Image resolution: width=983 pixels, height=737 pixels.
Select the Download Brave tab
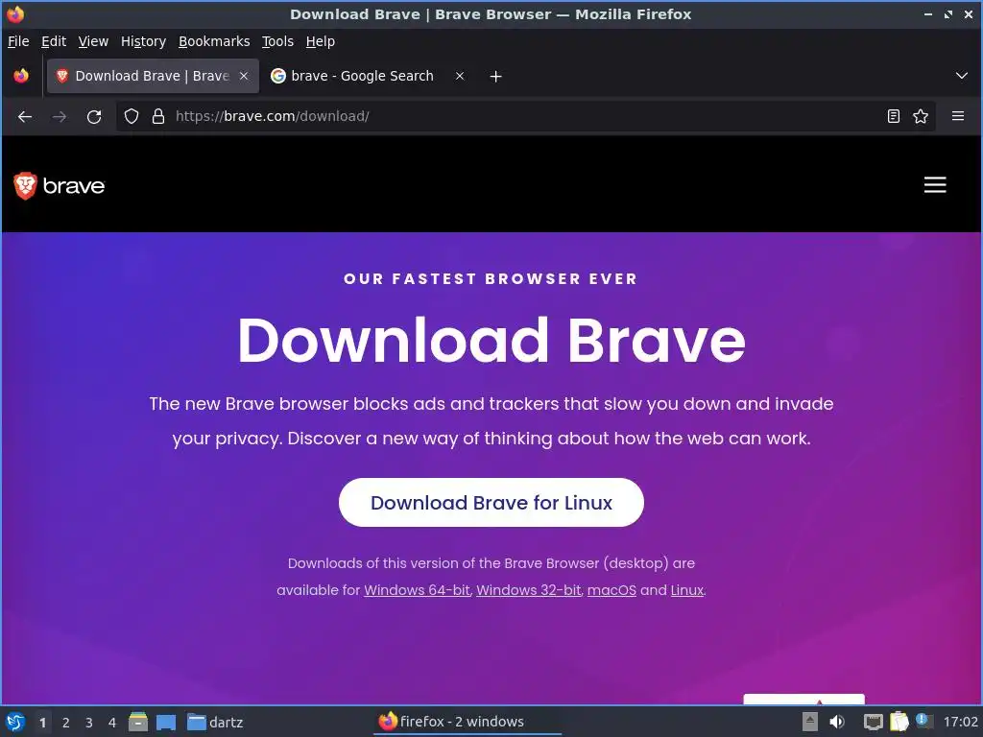tap(153, 76)
